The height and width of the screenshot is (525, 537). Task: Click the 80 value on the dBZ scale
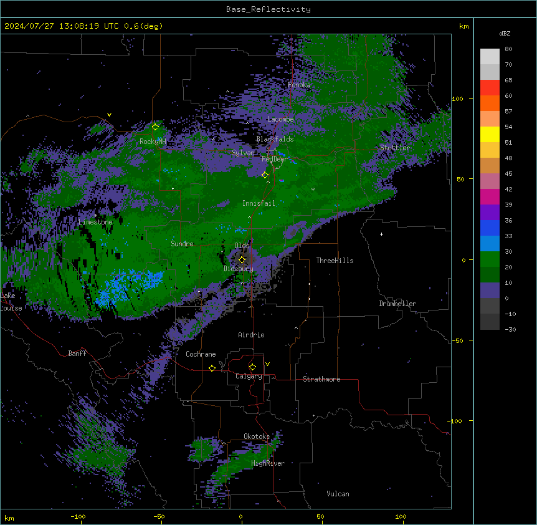508,49
